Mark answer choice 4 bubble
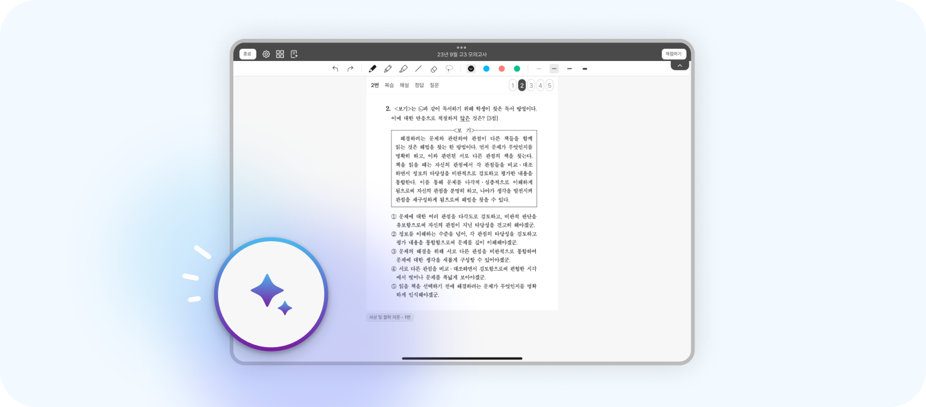 click(x=540, y=85)
